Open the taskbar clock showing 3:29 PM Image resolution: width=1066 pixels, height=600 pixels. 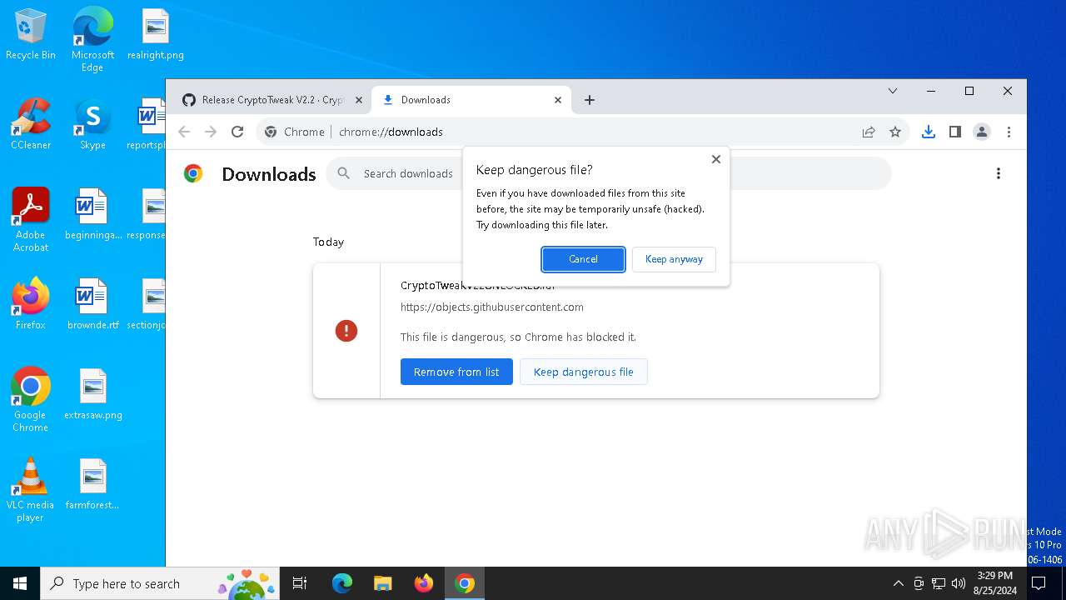point(994,583)
